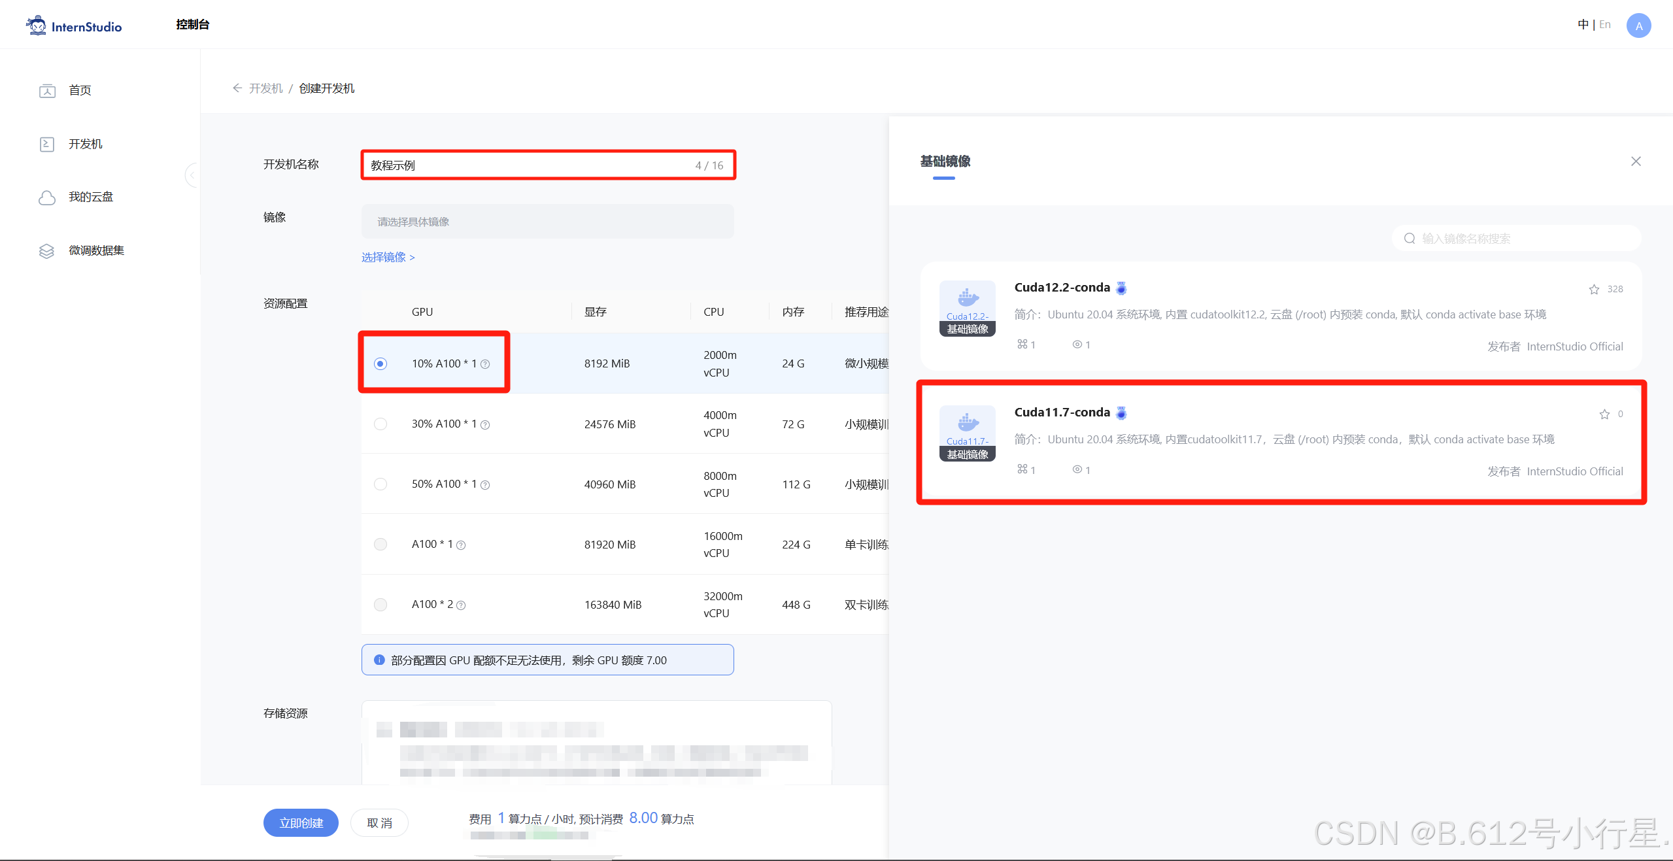Star the Cuda12.2-conda image
The width and height of the screenshot is (1673, 861).
coord(1594,290)
